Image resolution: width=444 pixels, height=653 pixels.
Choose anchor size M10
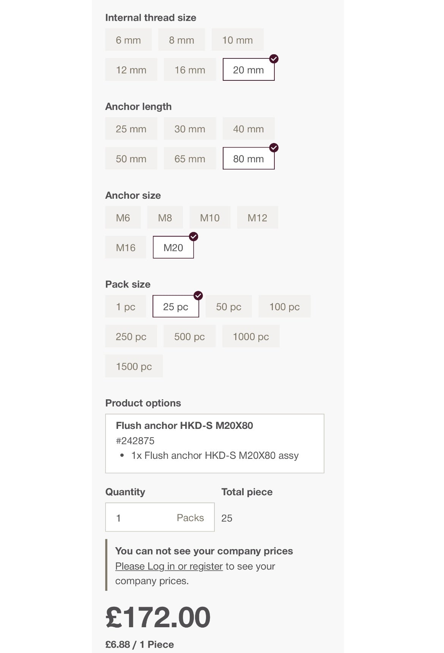[x=209, y=218]
